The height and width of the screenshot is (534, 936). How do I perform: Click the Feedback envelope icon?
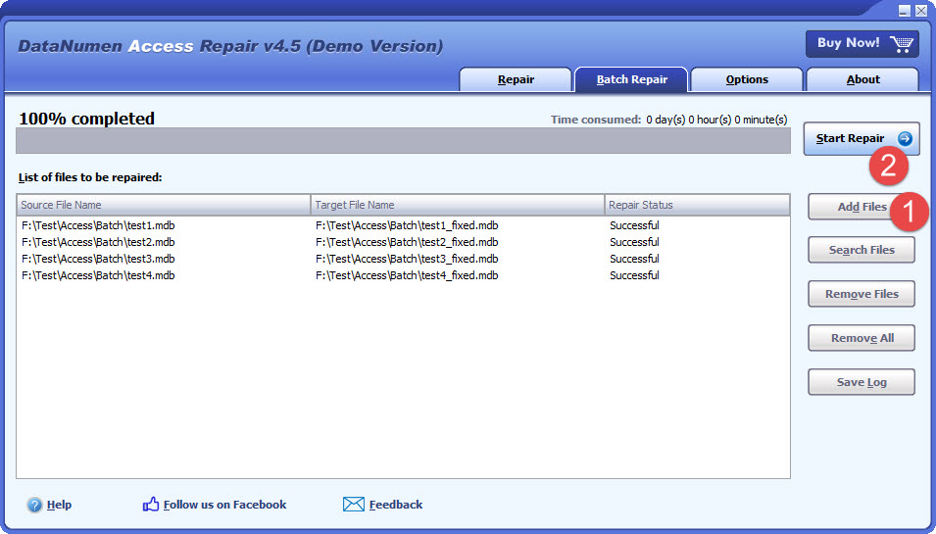[354, 505]
